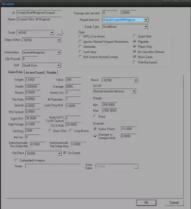The width and height of the screenshot is (191, 209).
Task: Check the Fixed range checkbox
Action: (95, 116)
